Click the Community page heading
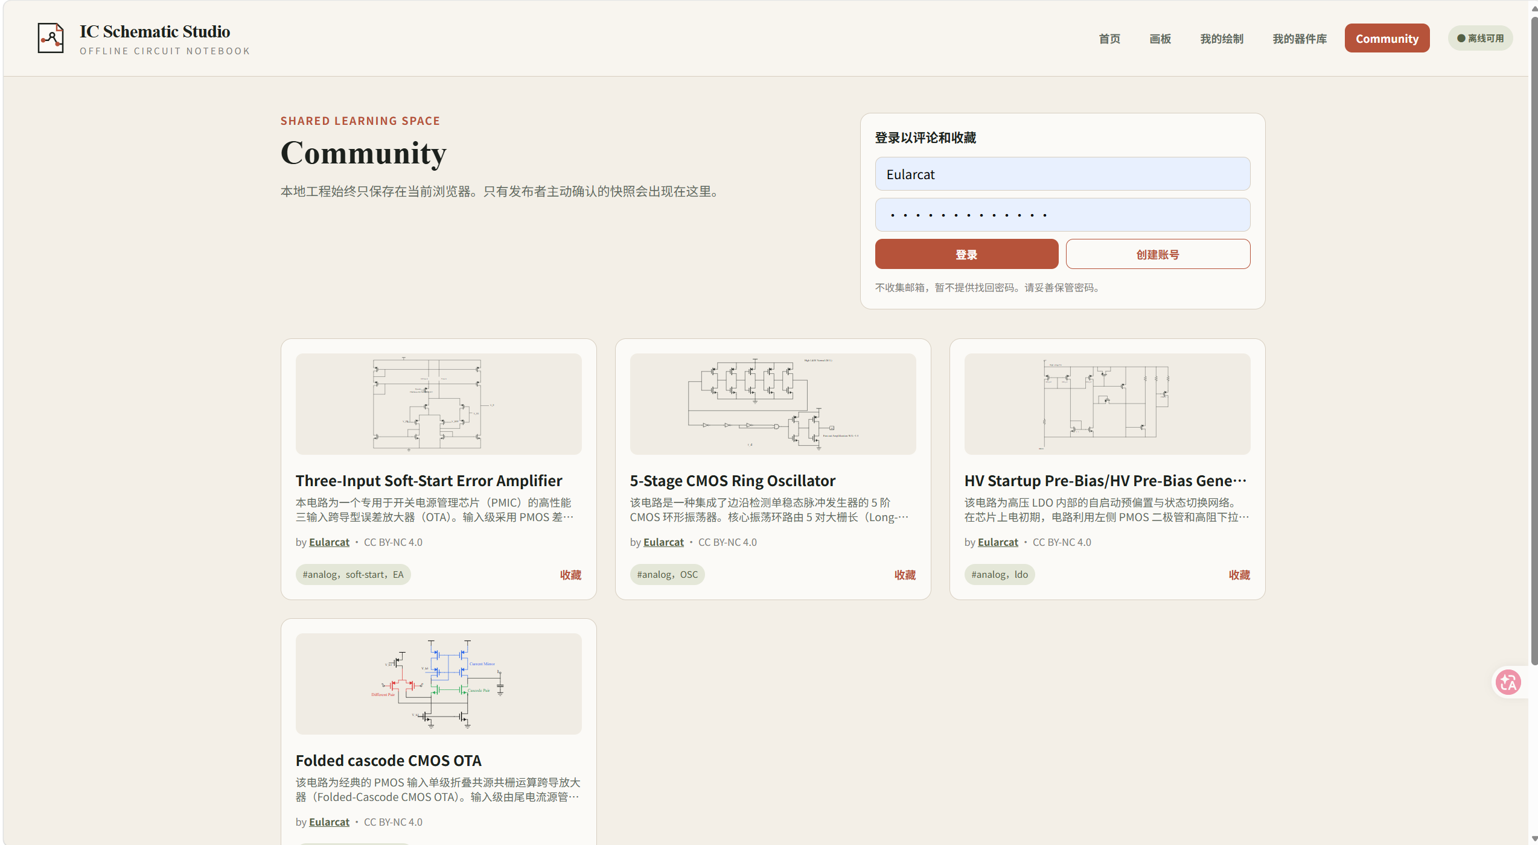 tap(363, 153)
